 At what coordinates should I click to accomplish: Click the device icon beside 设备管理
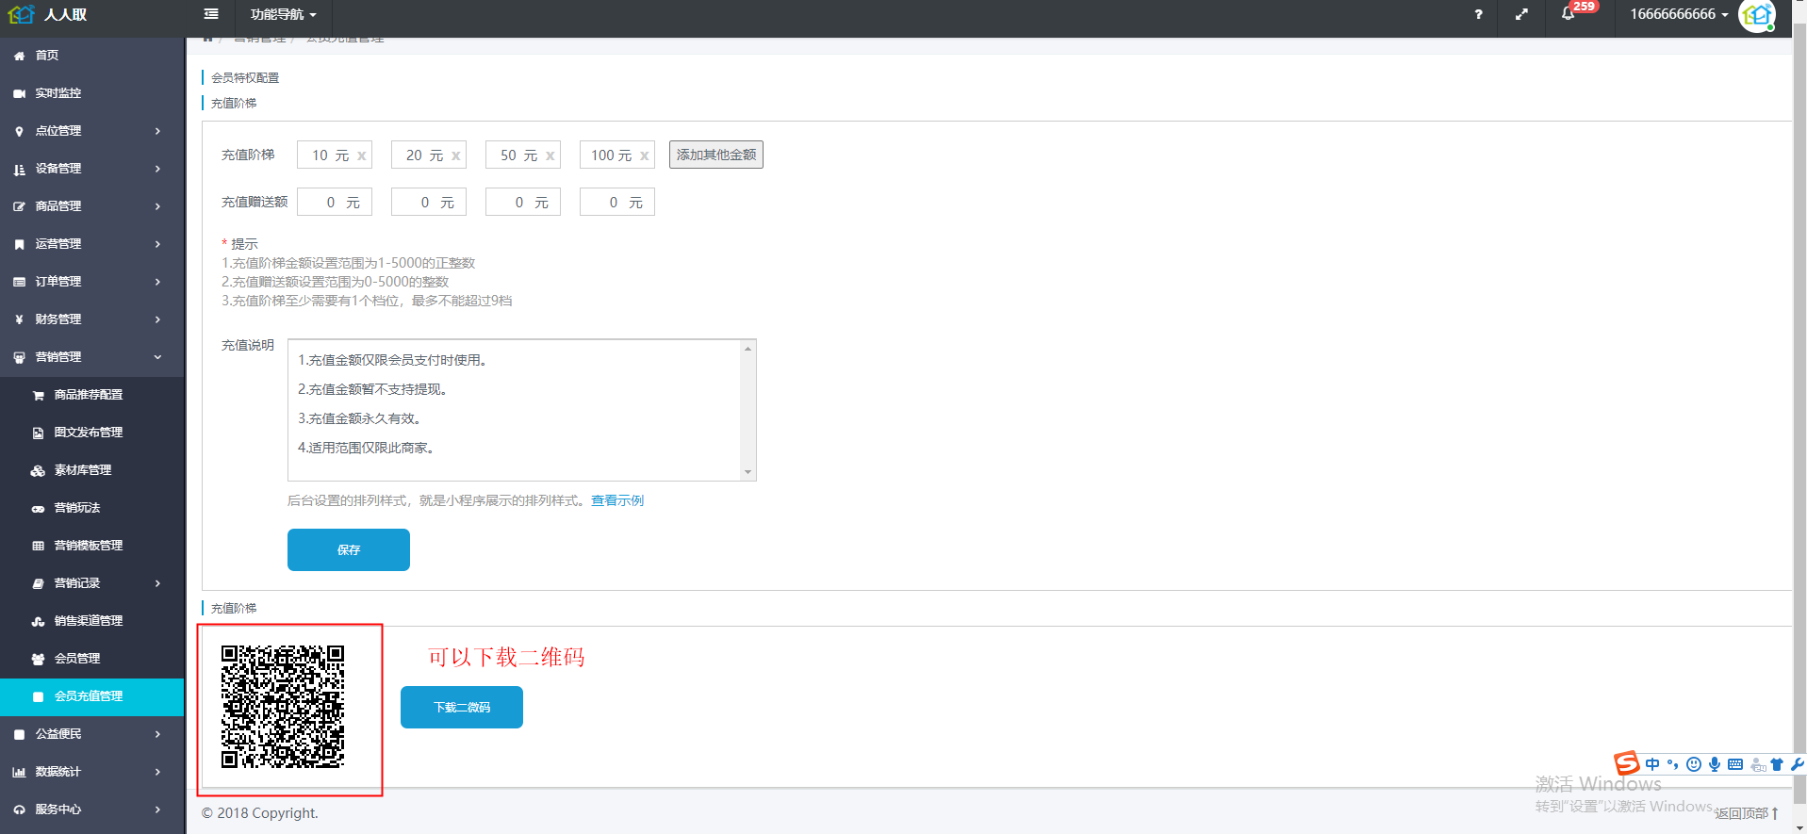(x=19, y=169)
